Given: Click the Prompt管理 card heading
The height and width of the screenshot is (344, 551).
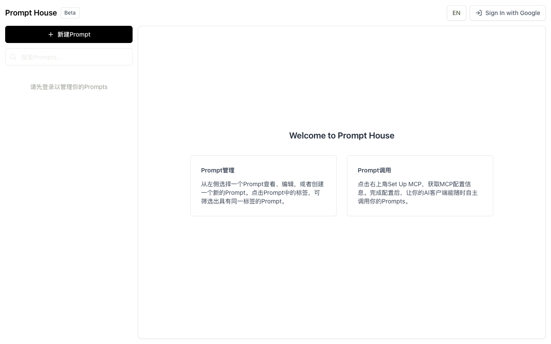Looking at the screenshot, I should [218, 170].
